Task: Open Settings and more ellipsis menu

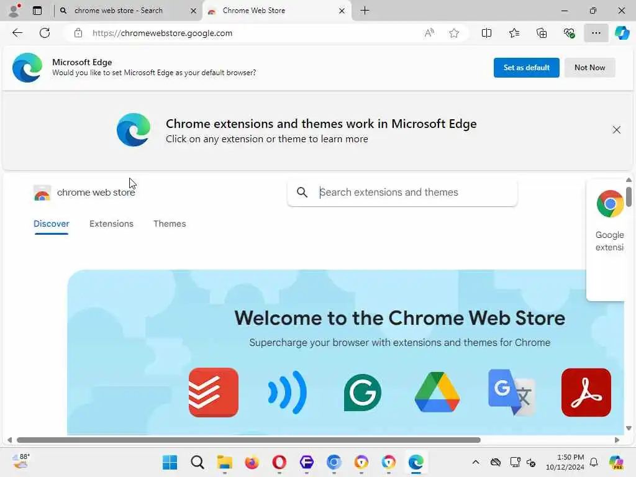Action: [596, 33]
